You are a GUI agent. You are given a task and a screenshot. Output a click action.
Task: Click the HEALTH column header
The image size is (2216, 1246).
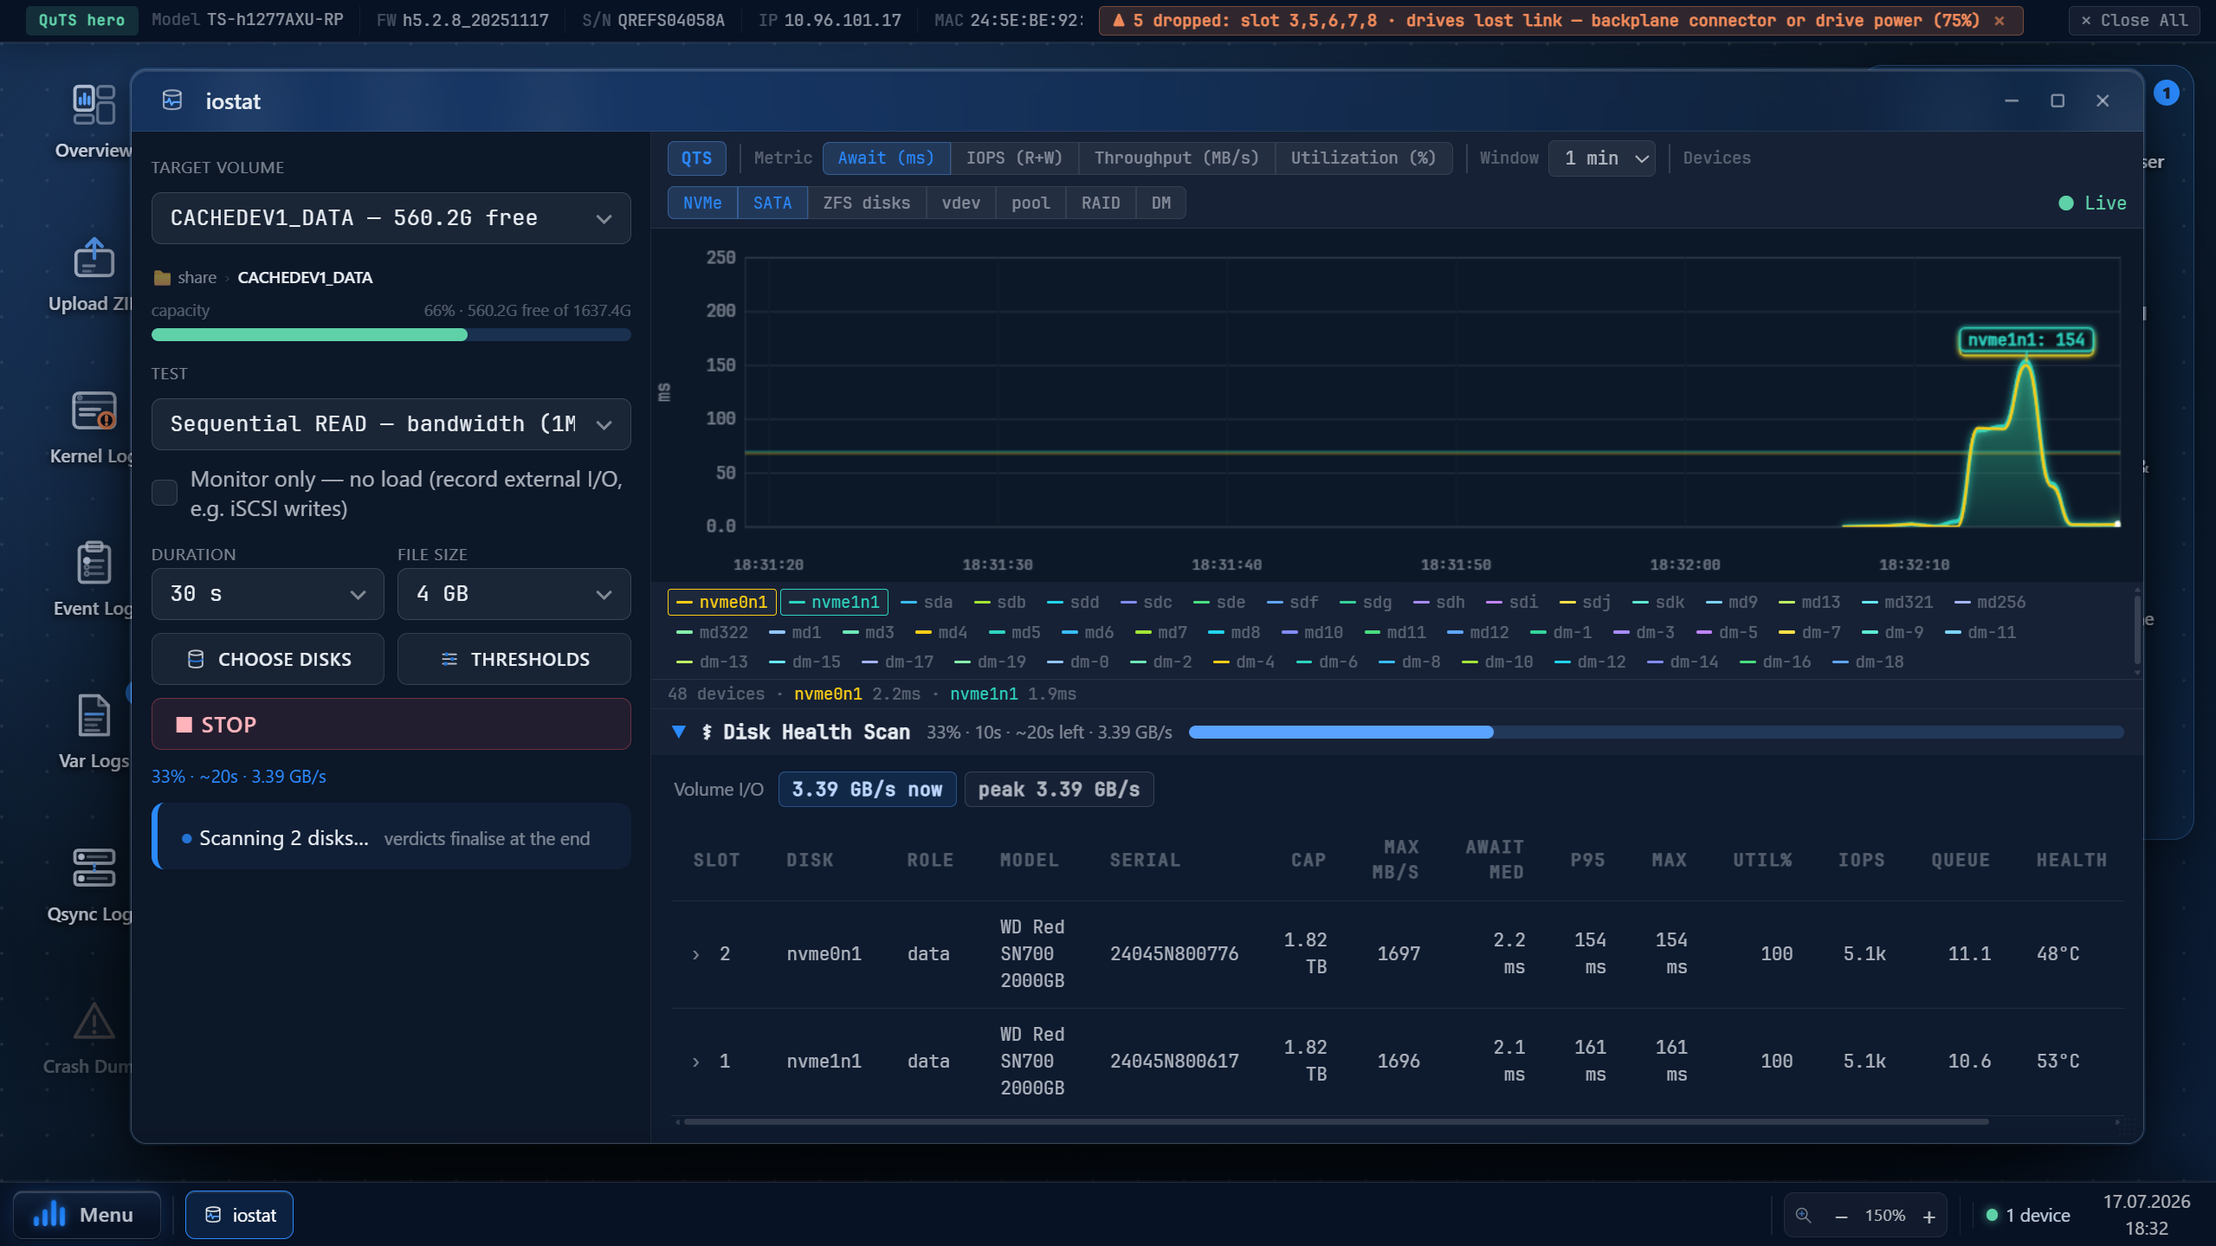tap(2071, 860)
